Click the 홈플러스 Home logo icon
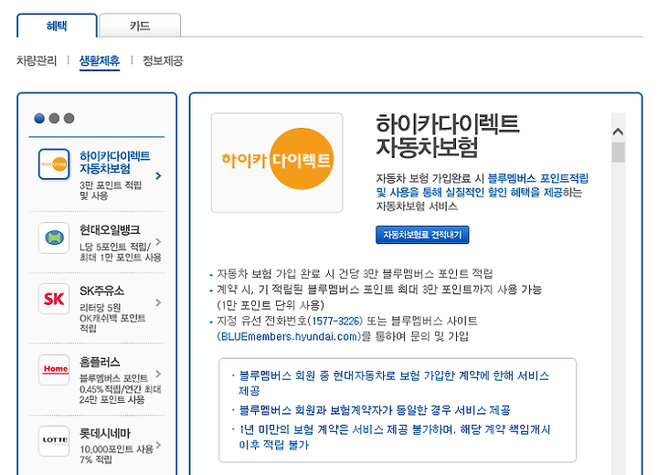 point(54,370)
